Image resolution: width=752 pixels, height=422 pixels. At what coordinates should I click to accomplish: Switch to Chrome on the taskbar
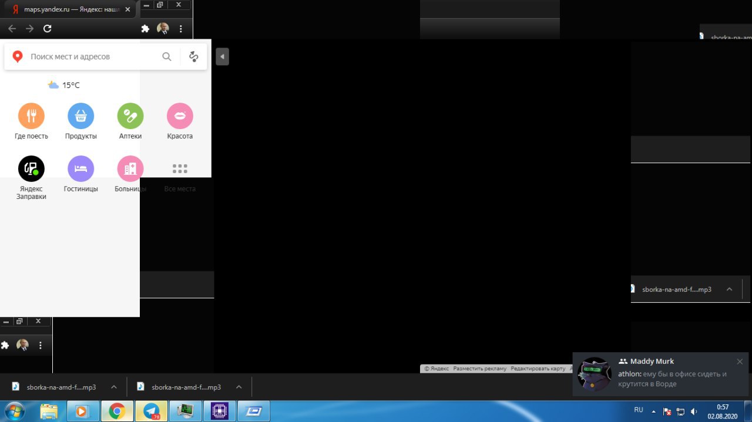pyautogui.click(x=117, y=411)
